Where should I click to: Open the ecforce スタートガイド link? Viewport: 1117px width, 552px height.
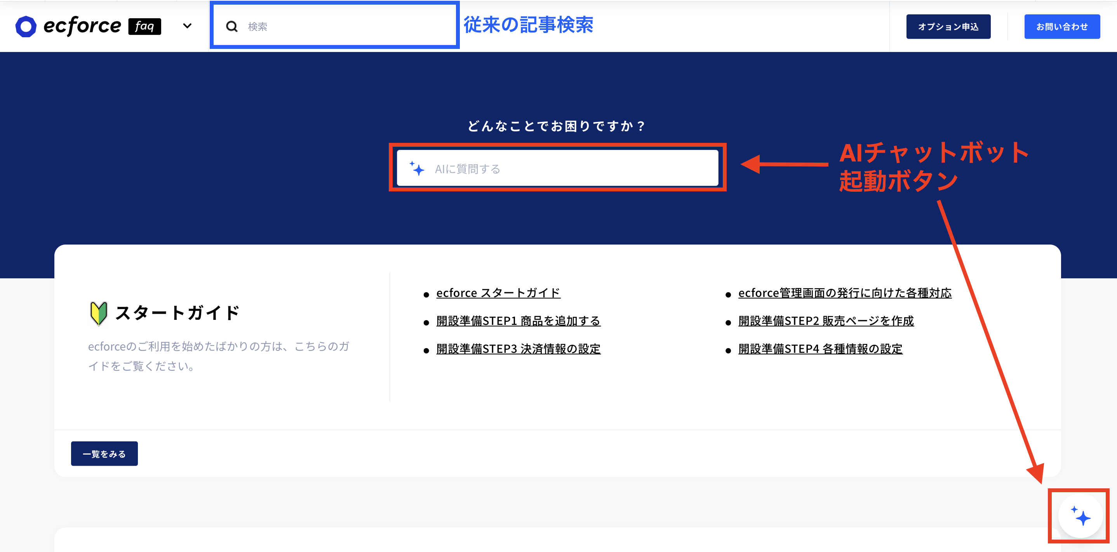[x=498, y=293]
